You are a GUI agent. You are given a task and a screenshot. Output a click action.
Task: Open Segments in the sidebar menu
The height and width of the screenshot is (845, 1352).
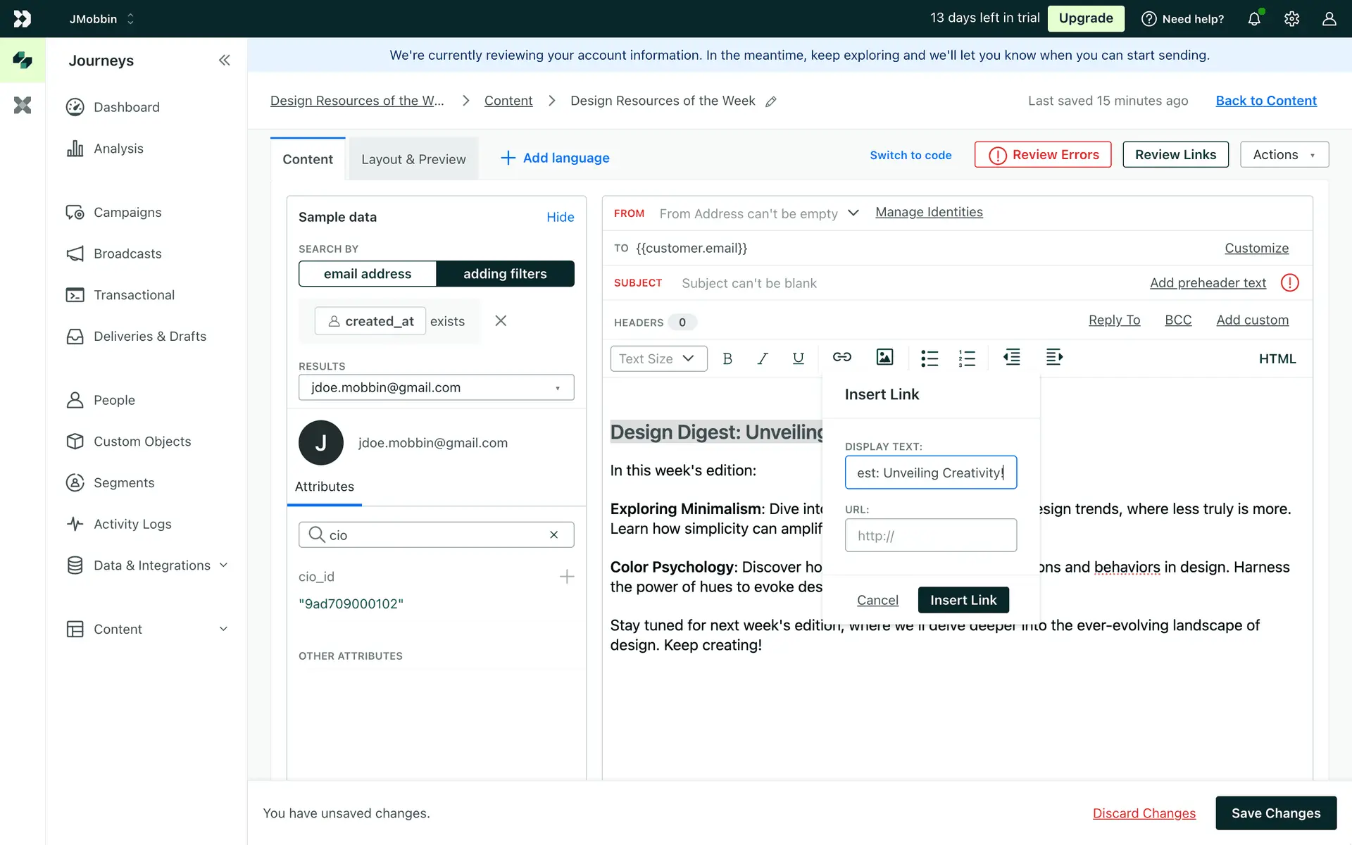(x=124, y=483)
